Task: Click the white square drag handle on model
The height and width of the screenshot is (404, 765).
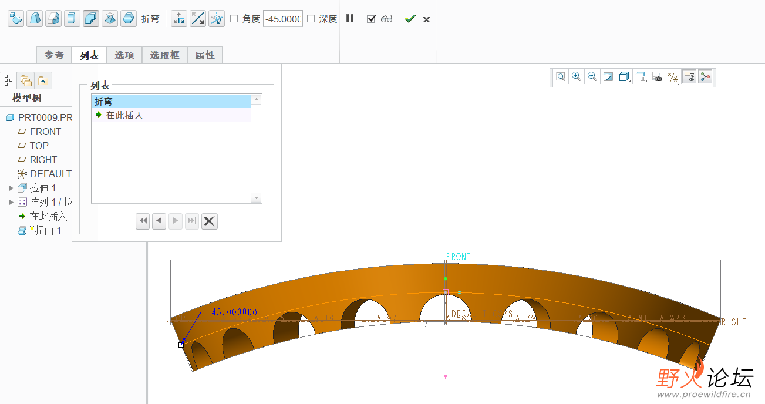Action: pos(181,345)
